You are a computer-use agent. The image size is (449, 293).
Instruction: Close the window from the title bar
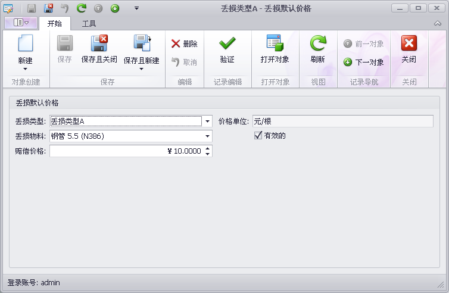tap(436, 8)
